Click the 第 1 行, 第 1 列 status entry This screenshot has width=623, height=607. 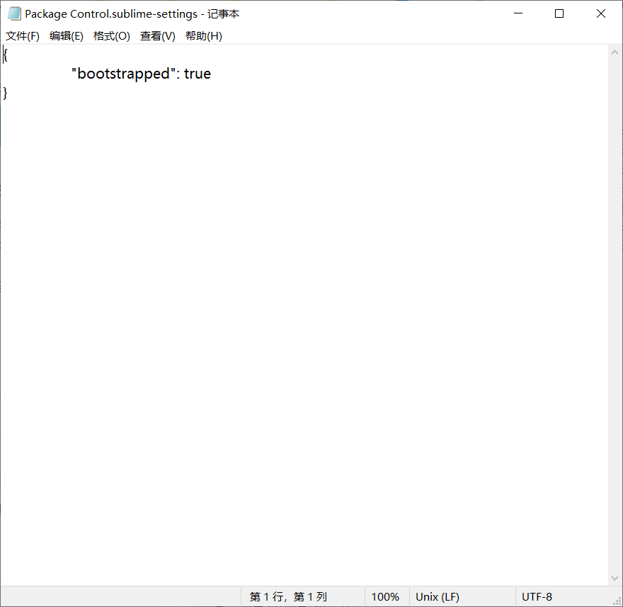(288, 596)
